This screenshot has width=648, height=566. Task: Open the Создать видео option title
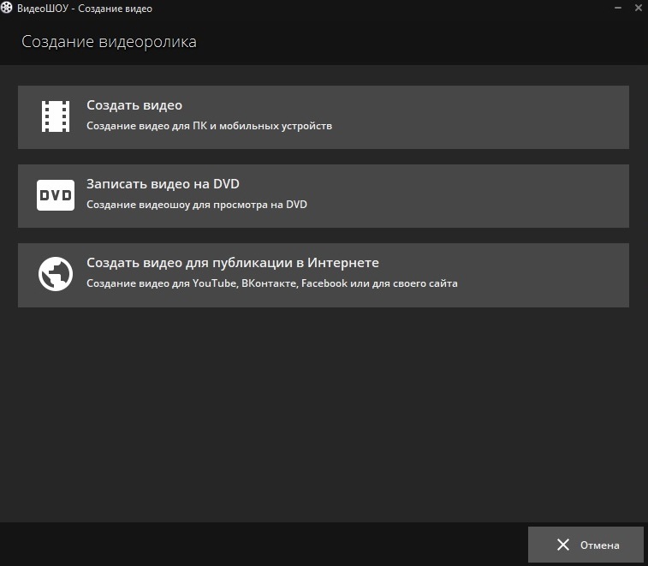click(134, 105)
